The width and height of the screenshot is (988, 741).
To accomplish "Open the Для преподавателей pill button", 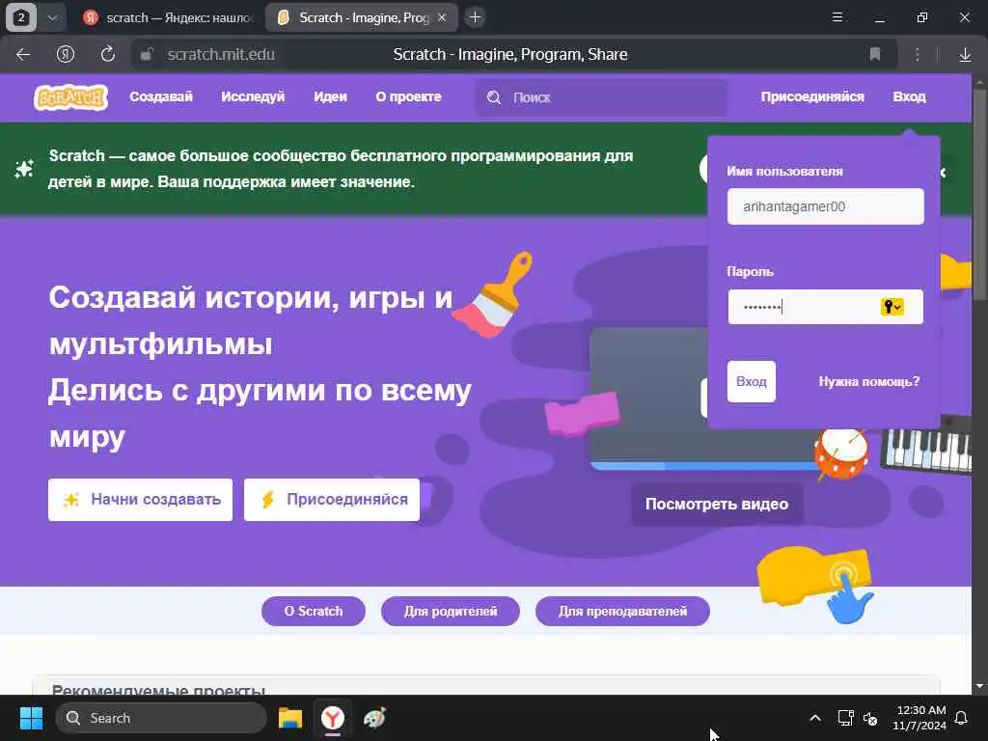I will (x=622, y=611).
